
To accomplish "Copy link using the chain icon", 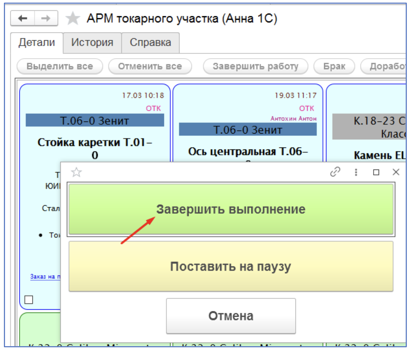I will click(x=335, y=172).
